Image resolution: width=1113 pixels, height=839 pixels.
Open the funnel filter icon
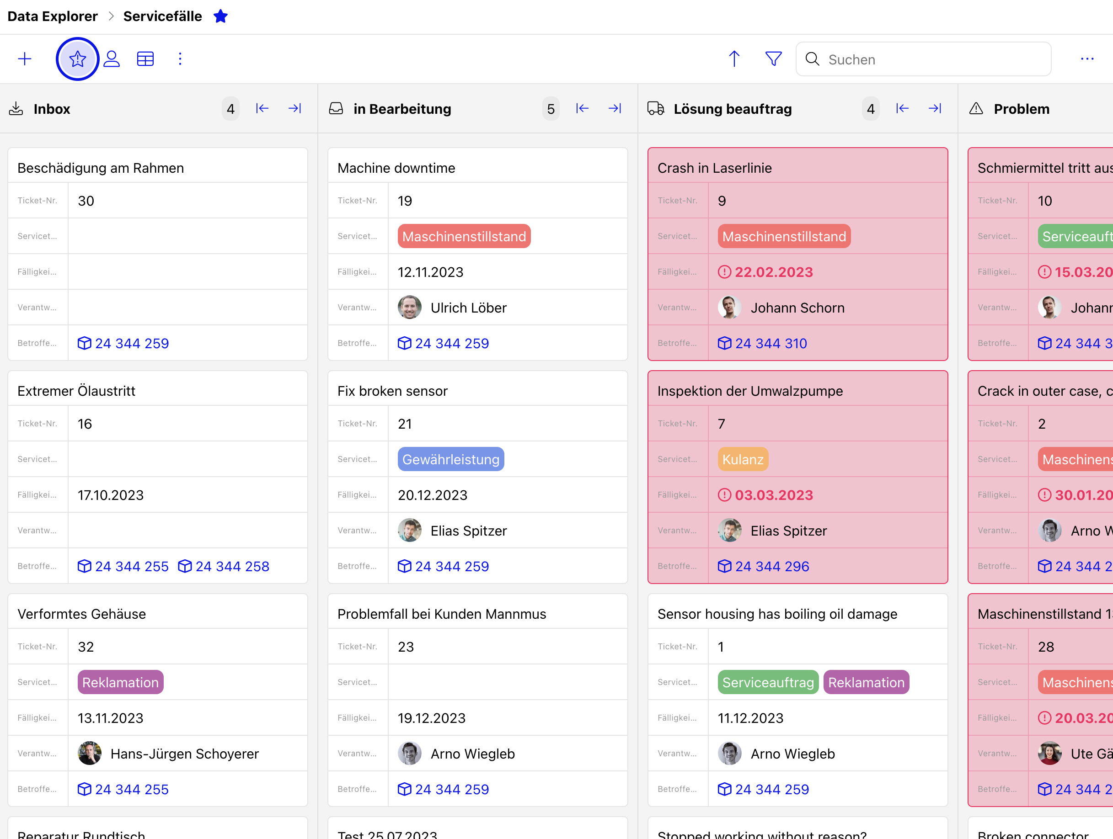click(x=773, y=59)
